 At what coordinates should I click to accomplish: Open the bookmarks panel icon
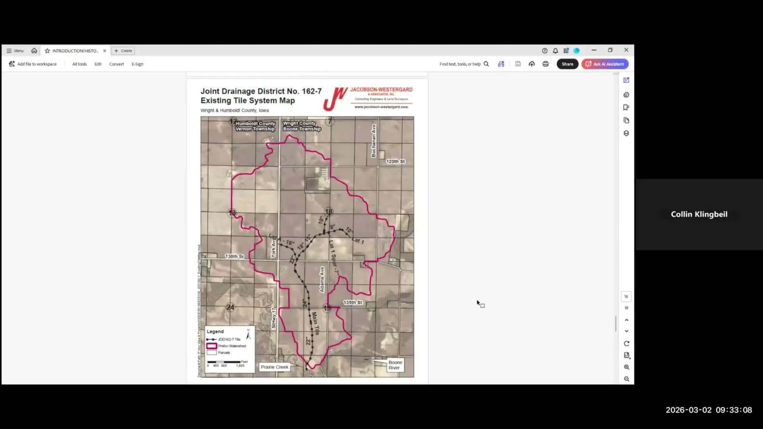626,107
